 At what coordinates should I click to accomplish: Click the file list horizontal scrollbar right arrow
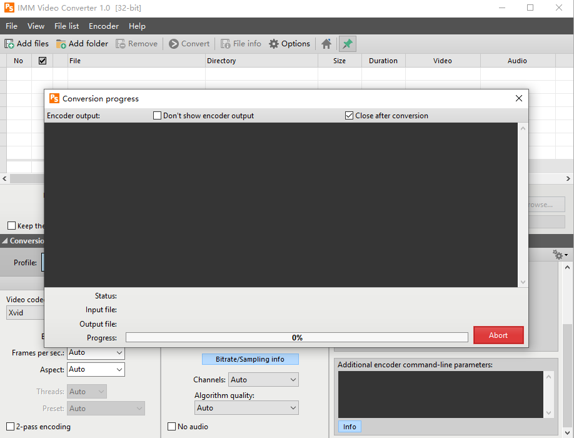(x=568, y=179)
